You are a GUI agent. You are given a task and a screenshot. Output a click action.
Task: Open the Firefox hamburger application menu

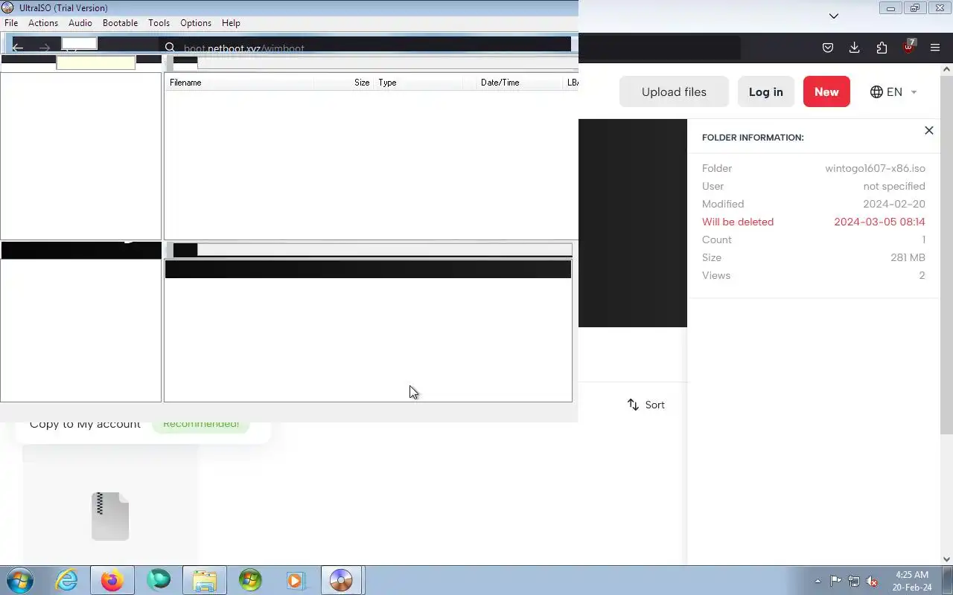point(935,48)
